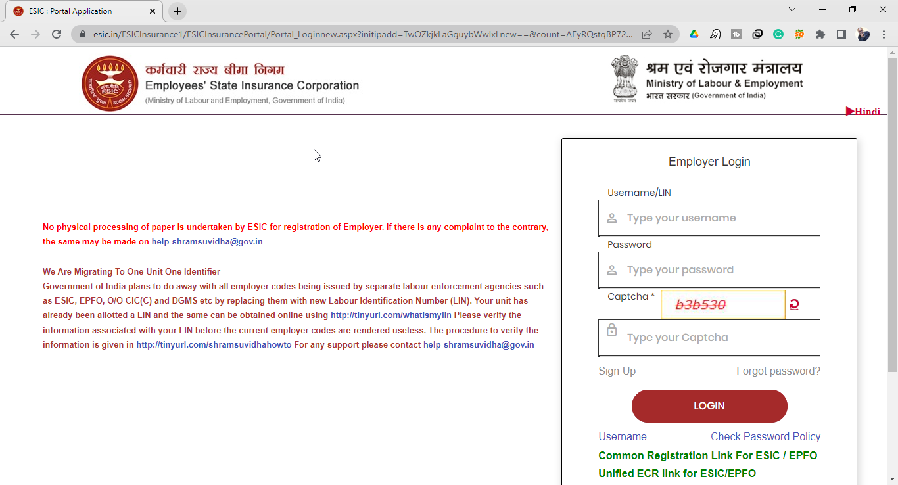
Task: View site security lock information
Action: [x=83, y=34]
